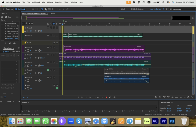Select Edit Audio to Video workspace

click(137, 9)
